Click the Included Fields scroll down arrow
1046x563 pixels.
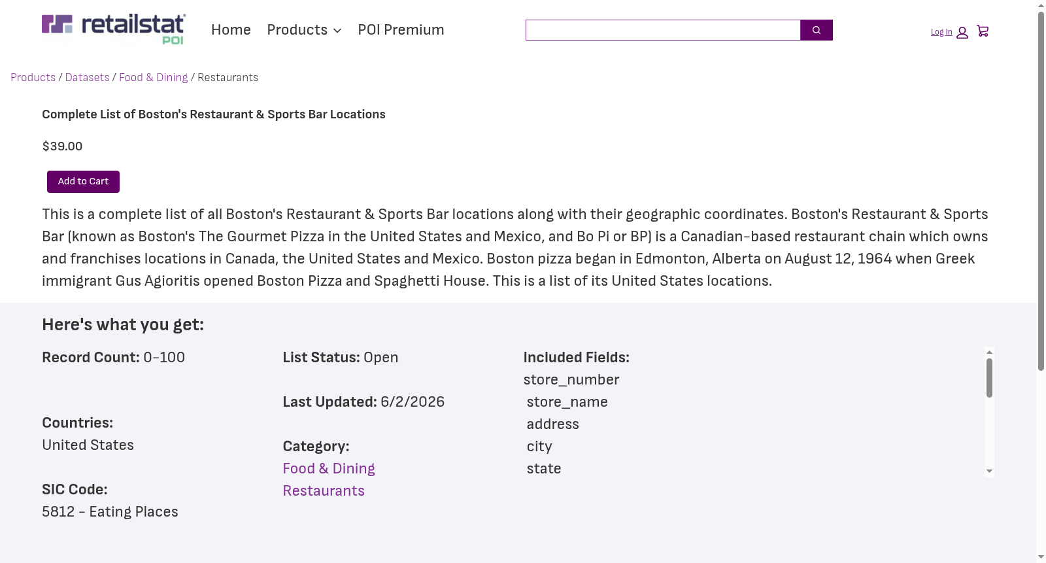click(x=989, y=471)
